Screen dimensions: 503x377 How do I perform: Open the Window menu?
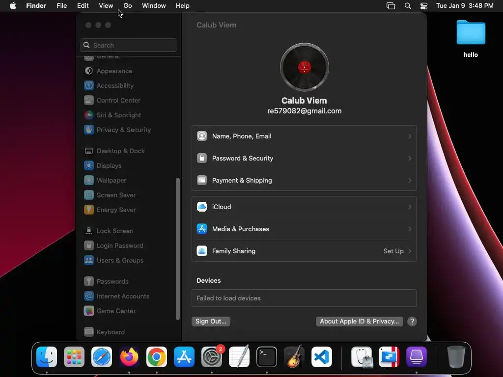(154, 6)
